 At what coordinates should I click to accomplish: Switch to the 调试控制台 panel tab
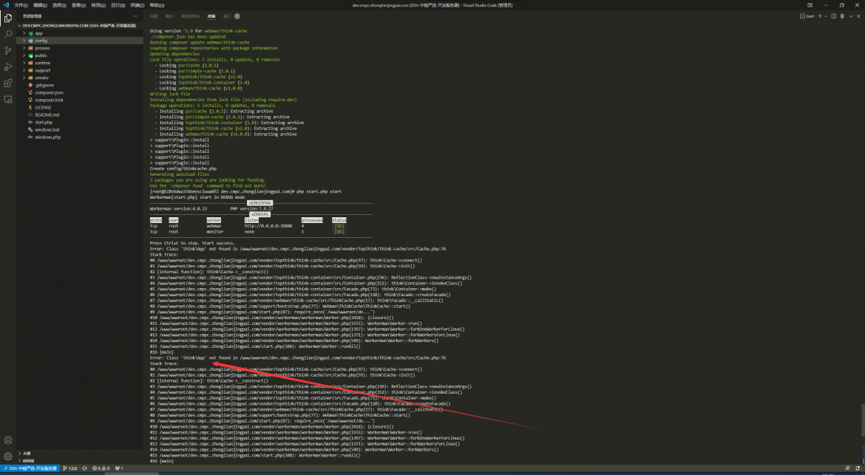coord(190,16)
